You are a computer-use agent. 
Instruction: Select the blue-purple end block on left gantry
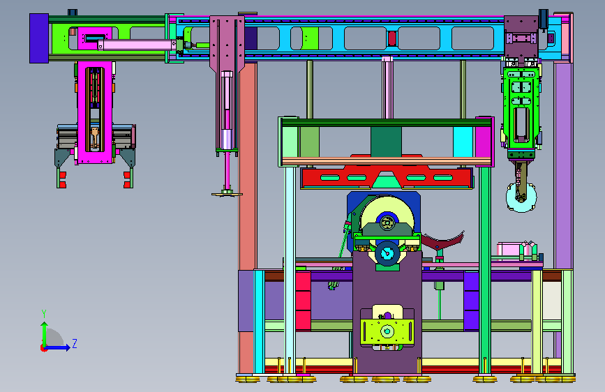click(x=39, y=38)
